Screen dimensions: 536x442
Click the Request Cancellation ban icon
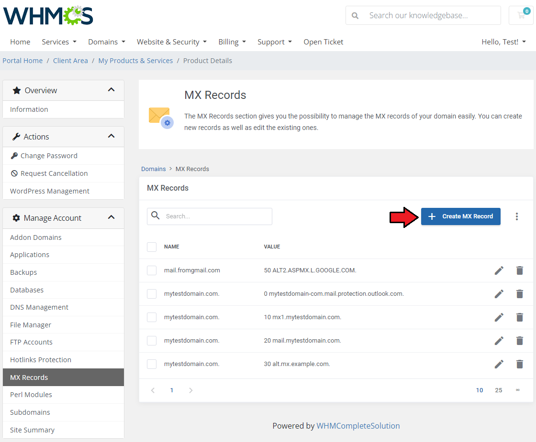[14, 173]
